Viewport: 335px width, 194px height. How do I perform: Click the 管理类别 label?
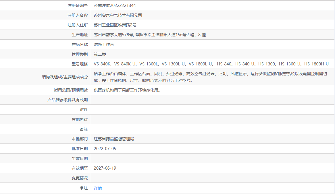click(80, 55)
